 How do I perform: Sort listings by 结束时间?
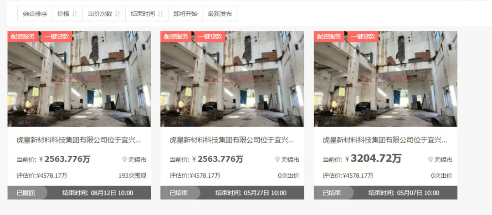point(147,14)
